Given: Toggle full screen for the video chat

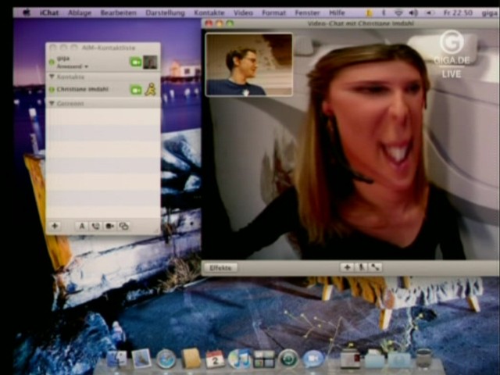Looking at the screenshot, I should coord(376,267).
